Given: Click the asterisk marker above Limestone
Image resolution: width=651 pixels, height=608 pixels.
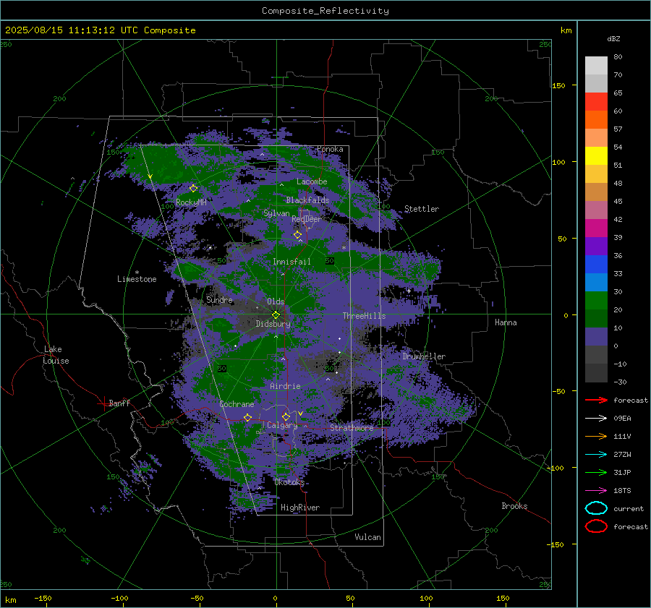Looking at the screenshot, I should pyautogui.click(x=137, y=273).
